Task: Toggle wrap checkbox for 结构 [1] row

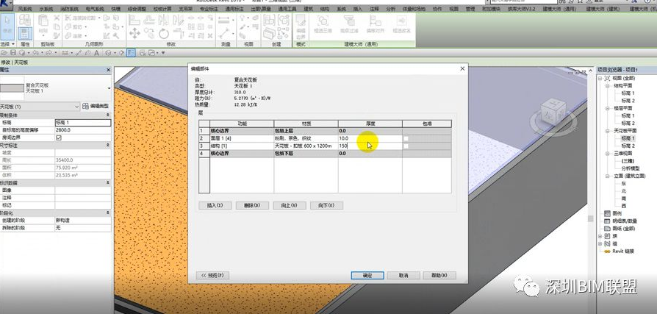Action: tap(406, 146)
